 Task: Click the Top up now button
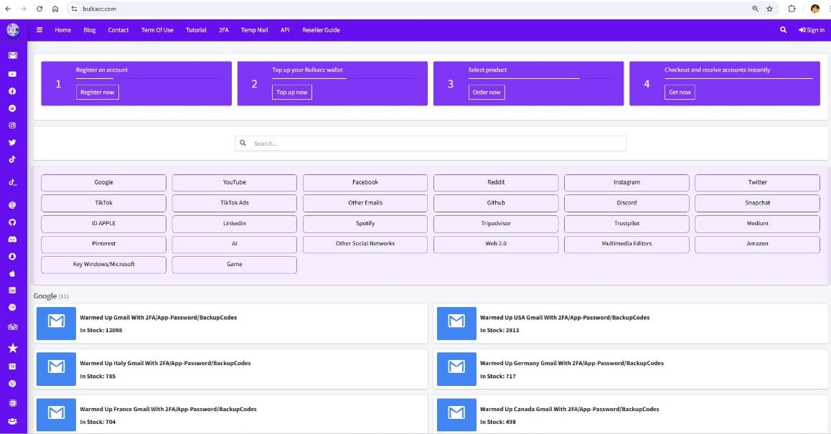[x=292, y=93]
